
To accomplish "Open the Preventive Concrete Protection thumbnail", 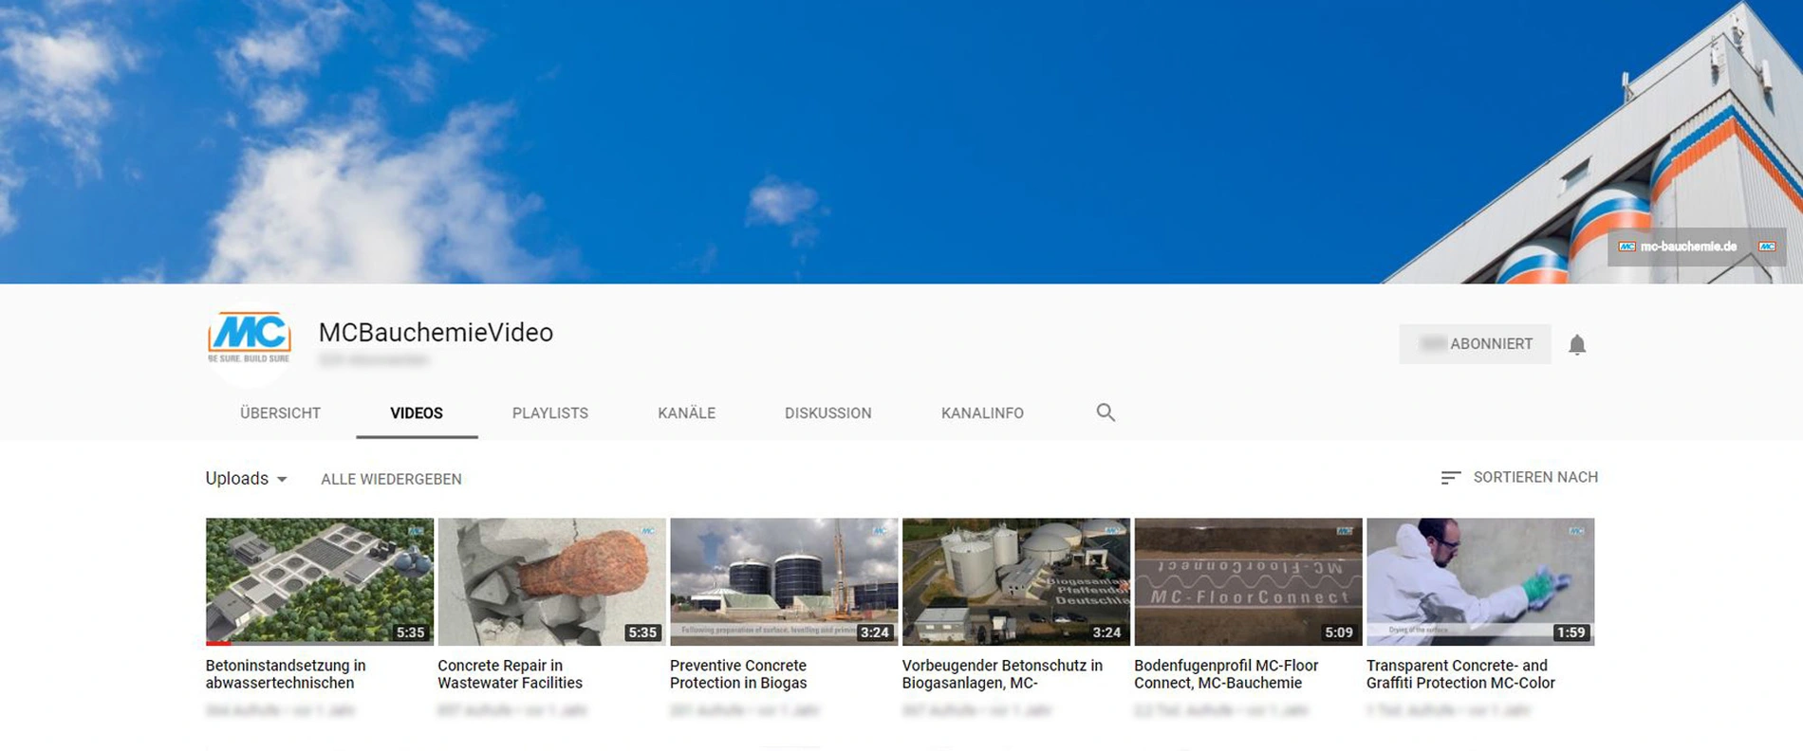I will [784, 581].
